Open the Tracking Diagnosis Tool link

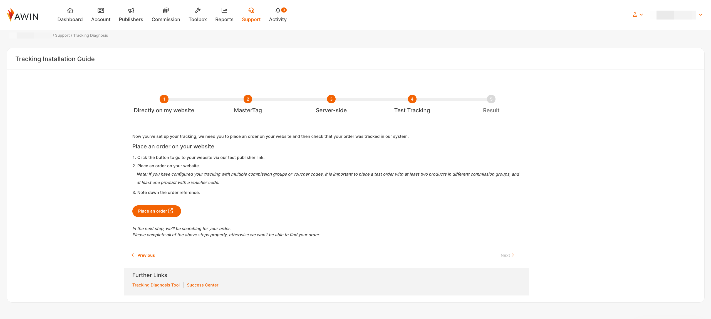(156, 285)
